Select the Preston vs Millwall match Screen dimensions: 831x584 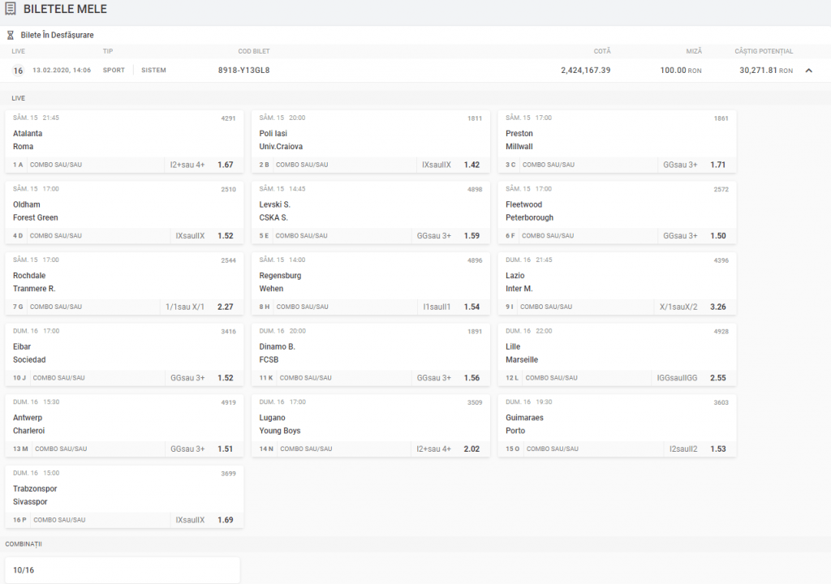[617, 140]
